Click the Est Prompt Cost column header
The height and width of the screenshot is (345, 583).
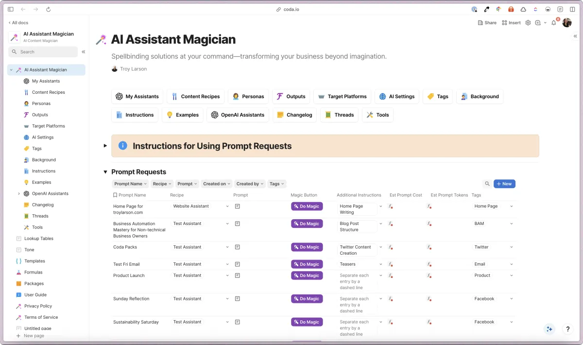pos(406,195)
